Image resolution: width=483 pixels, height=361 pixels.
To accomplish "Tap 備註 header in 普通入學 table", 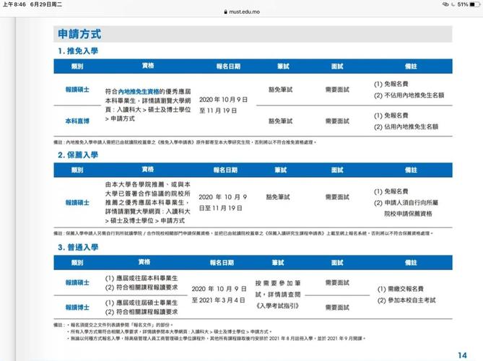I will click(x=411, y=262).
